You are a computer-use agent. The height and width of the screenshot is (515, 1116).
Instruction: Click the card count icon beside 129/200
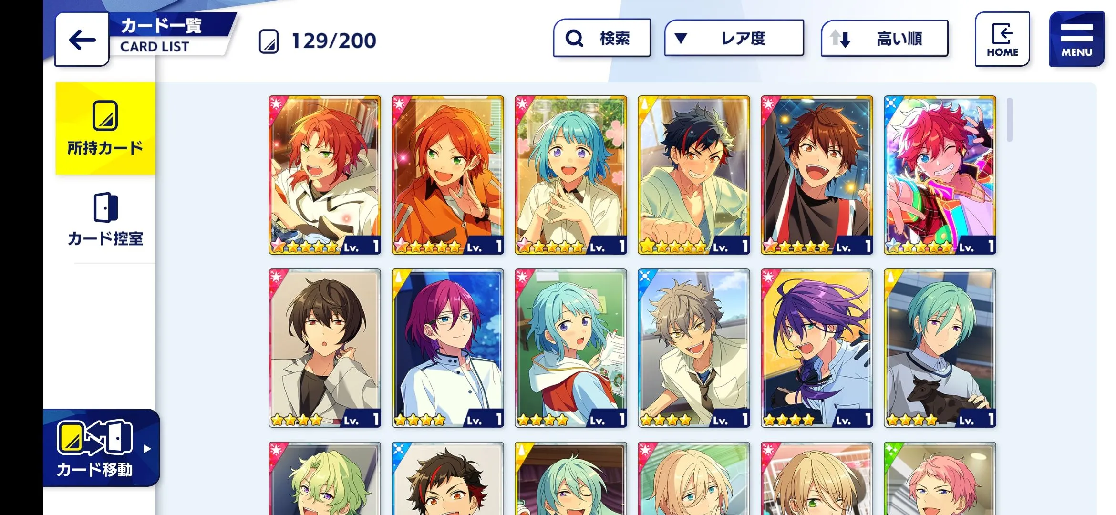point(269,41)
